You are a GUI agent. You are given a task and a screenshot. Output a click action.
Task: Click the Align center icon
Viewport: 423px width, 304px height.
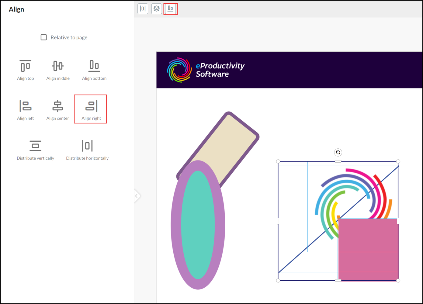coord(57,106)
